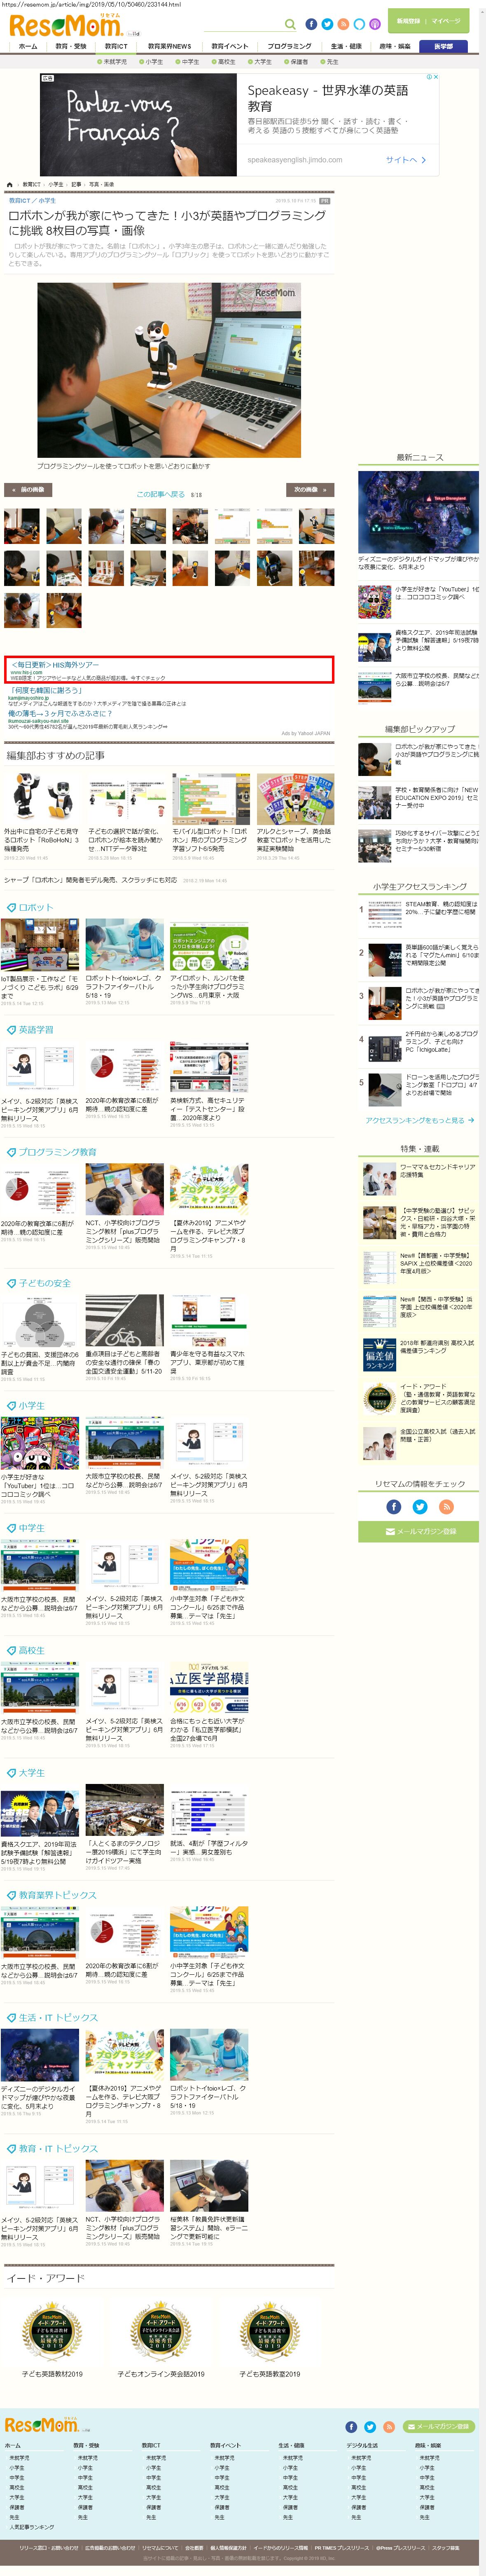Viewport: 486px width, 2576px height.
Task: Click the footer RSS icon
Action: (389, 2427)
